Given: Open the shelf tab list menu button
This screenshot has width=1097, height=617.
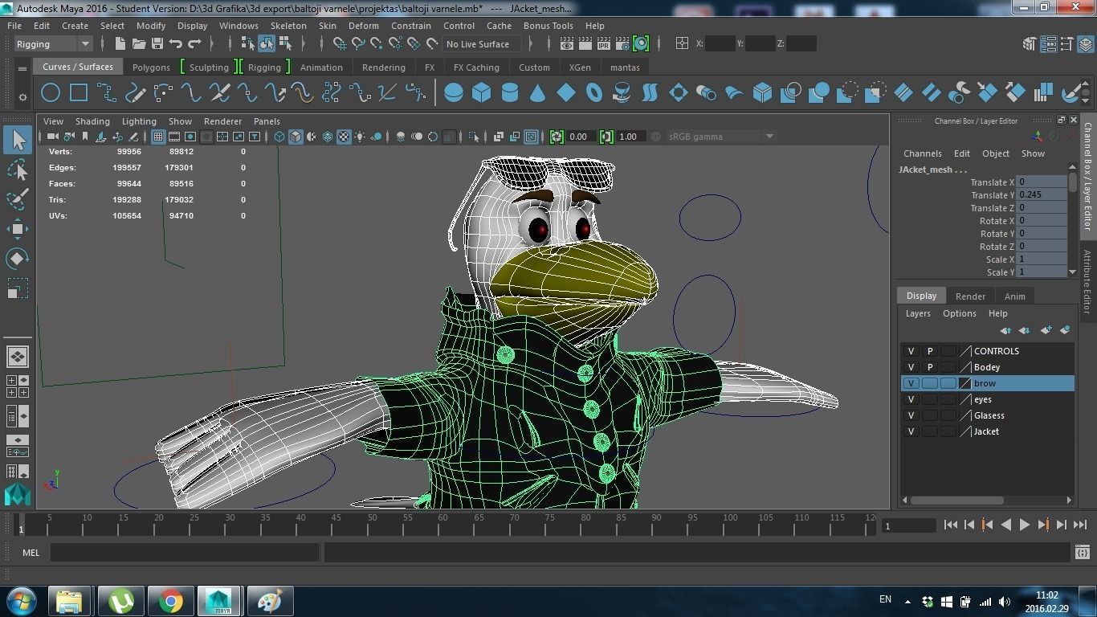Looking at the screenshot, I should click(x=22, y=69).
